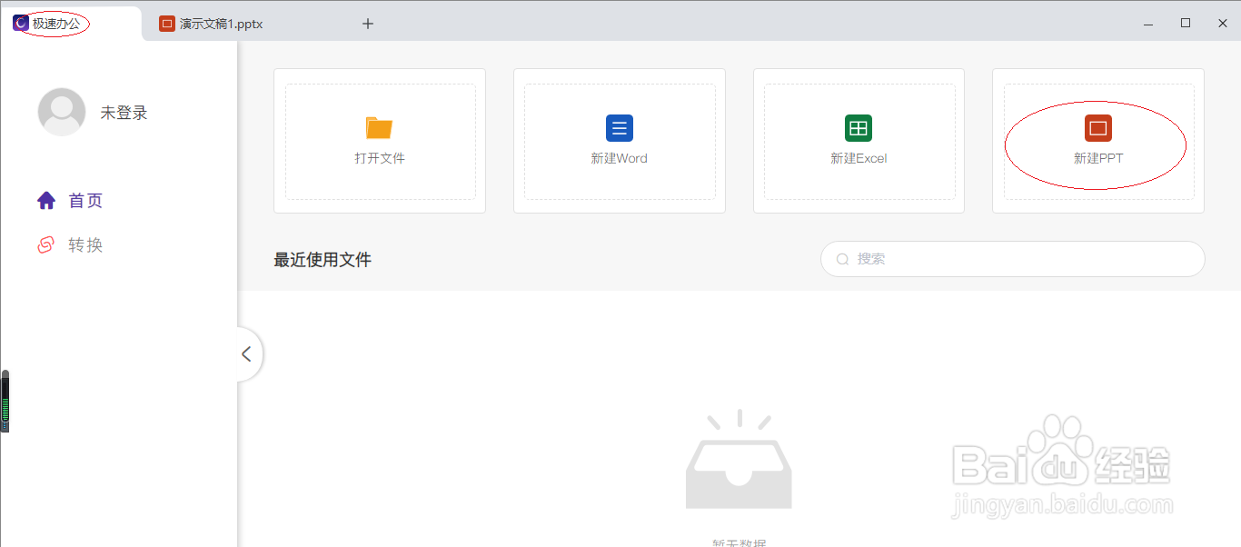Click the red PPT icon on the 演示文稿1.pptx tab
The width and height of the screenshot is (1241, 547).
coord(168,23)
